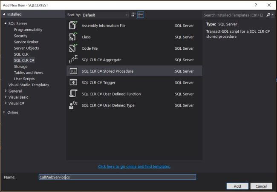
Task: Focus the Search Installed Templates box
Action: click(234, 15)
